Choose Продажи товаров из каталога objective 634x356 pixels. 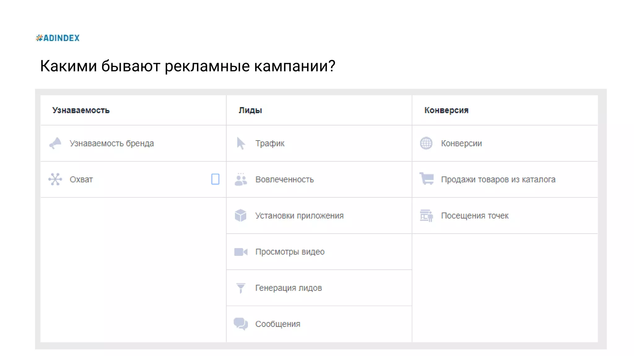click(505, 180)
